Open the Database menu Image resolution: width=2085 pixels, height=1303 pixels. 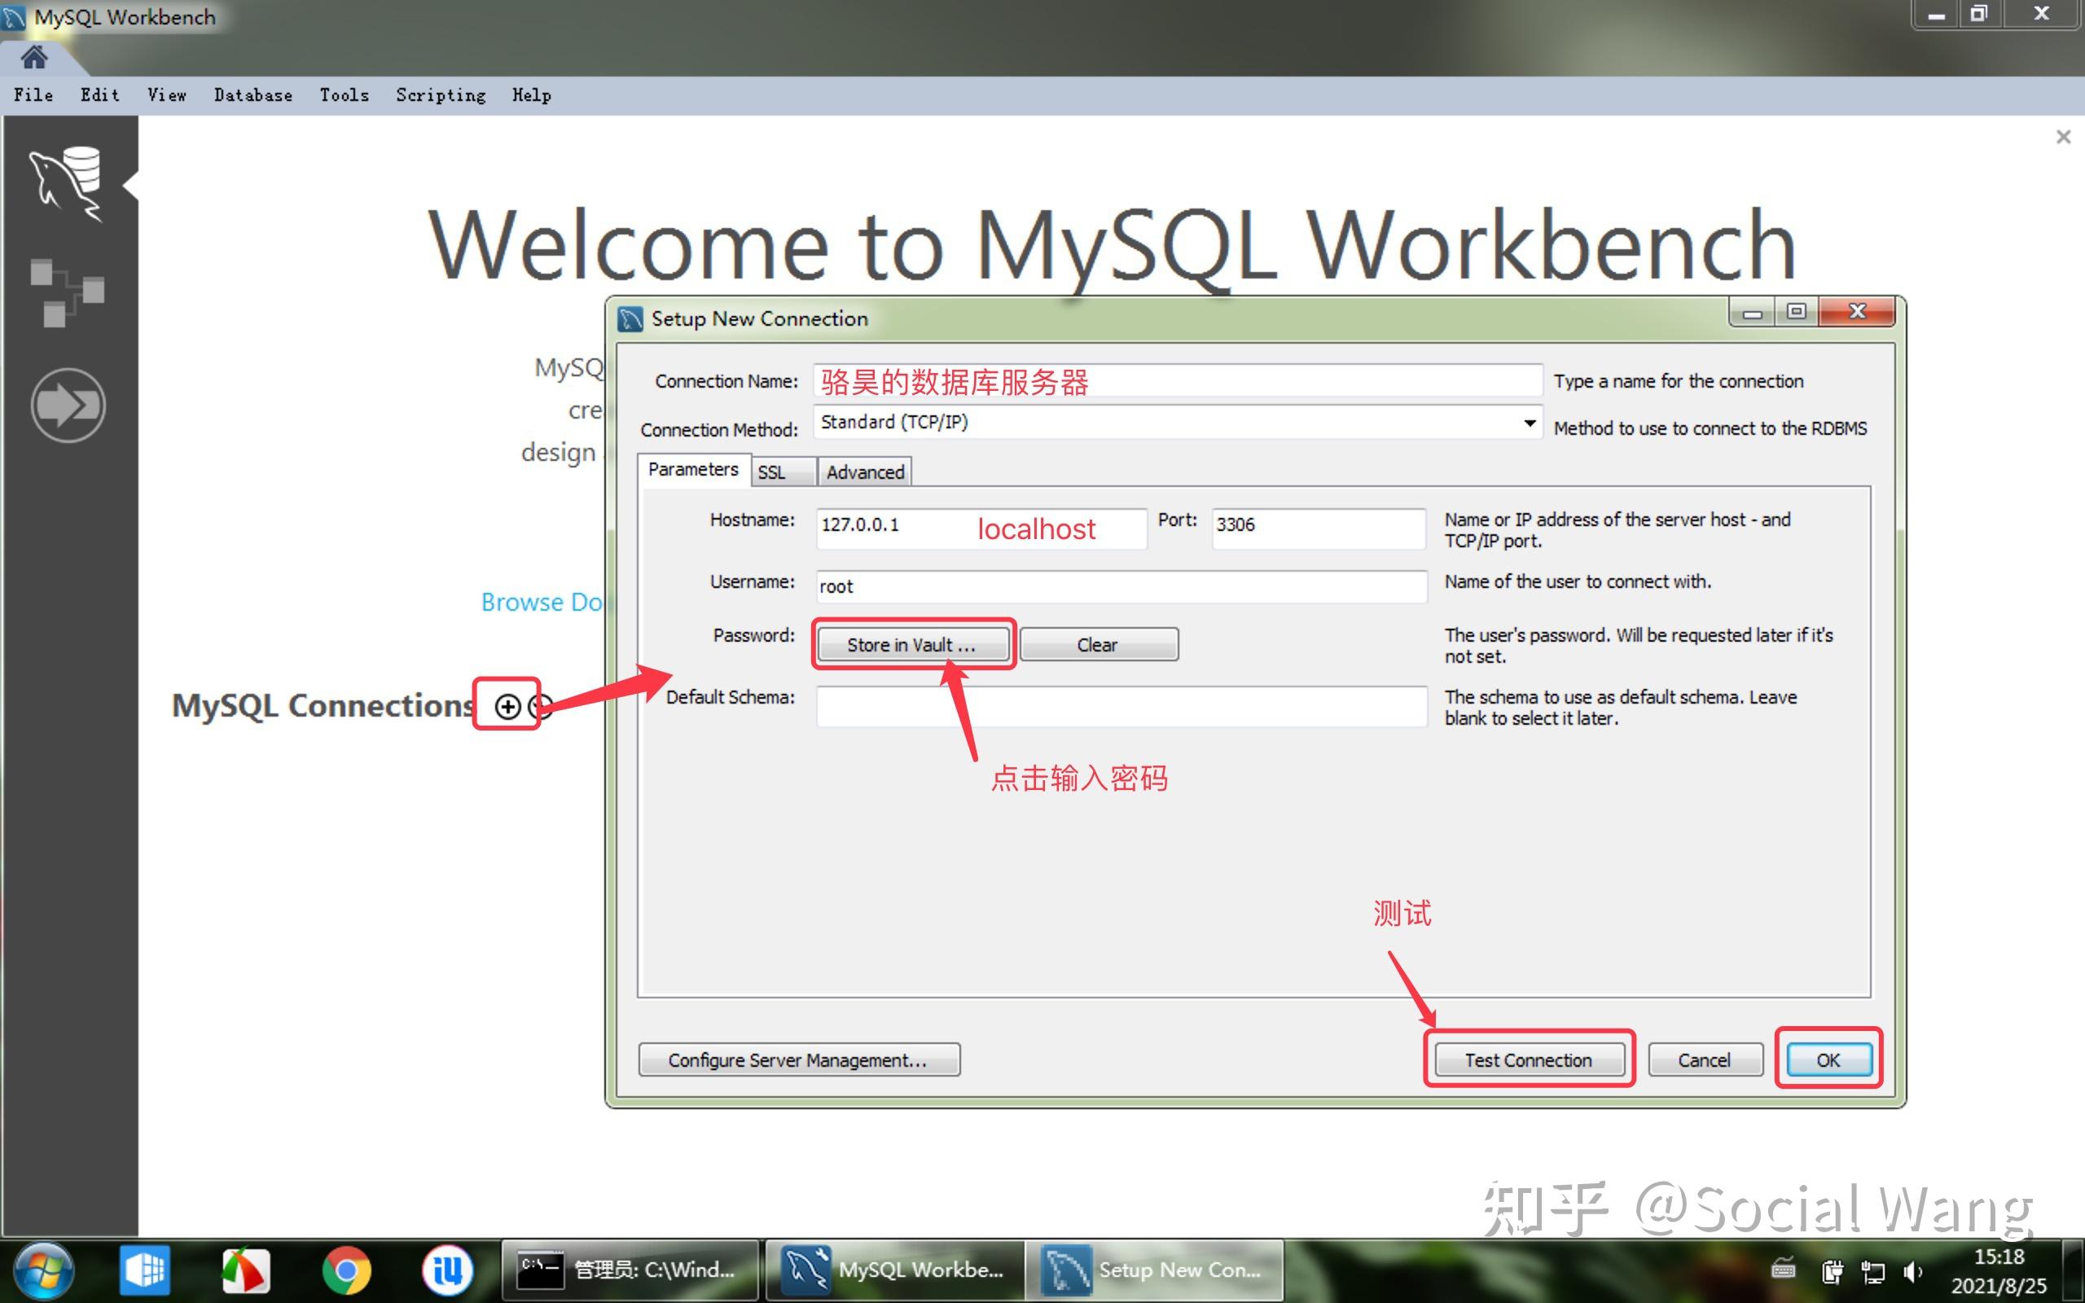(252, 95)
